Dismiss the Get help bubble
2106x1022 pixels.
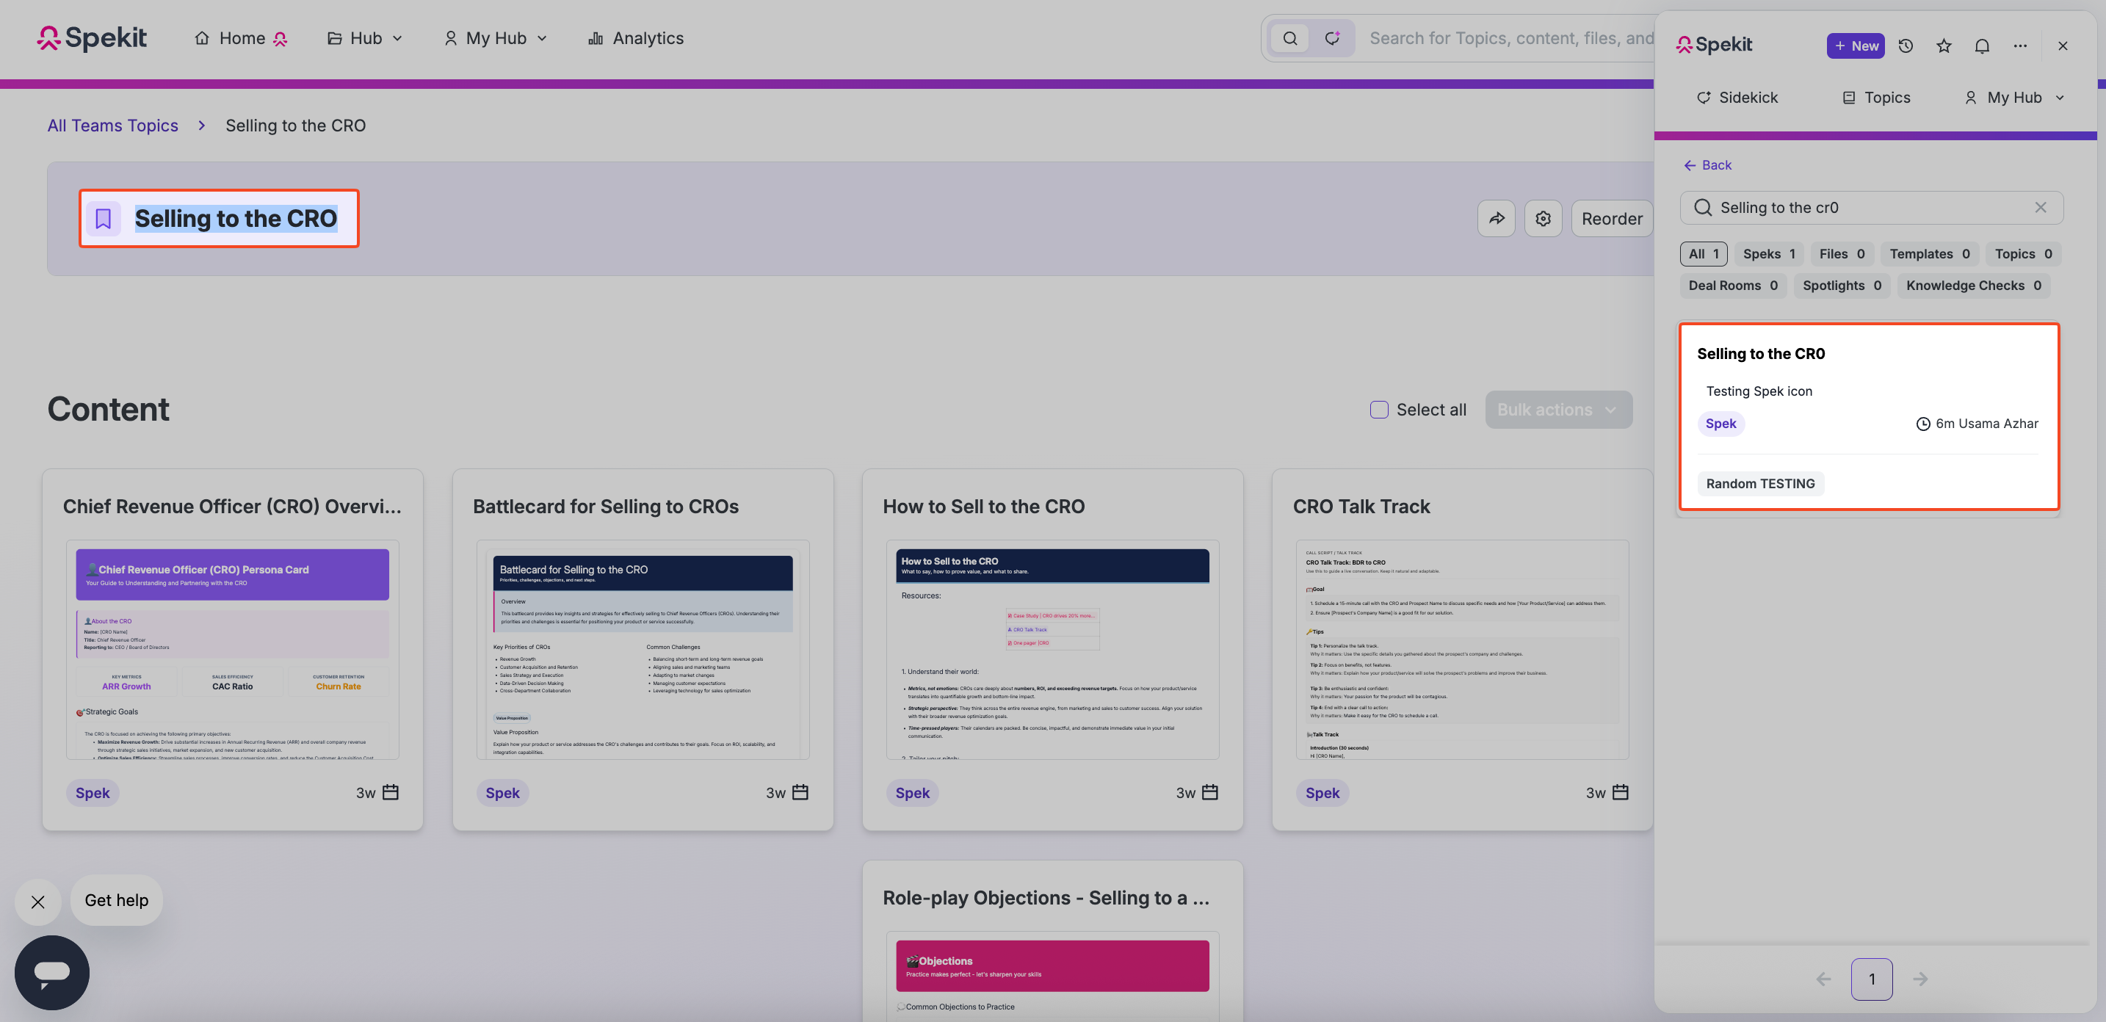pos(37,902)
